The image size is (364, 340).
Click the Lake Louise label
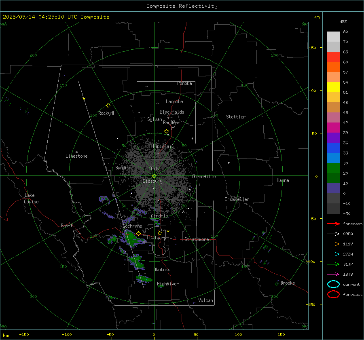(31, 199)
